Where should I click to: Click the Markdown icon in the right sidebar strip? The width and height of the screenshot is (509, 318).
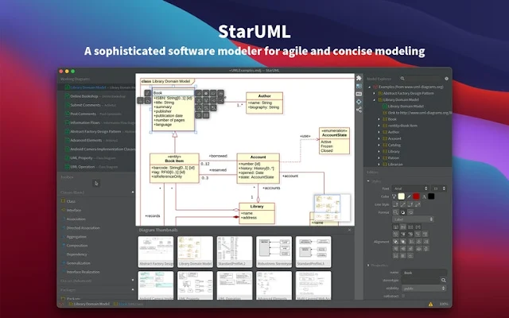(359, 94)
